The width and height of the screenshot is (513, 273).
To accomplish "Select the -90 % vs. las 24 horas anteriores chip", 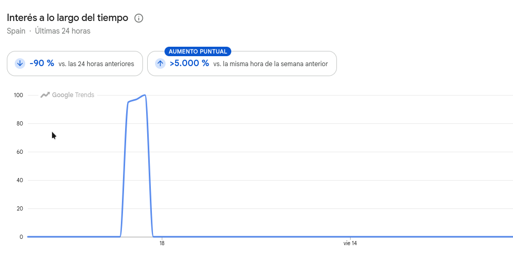I will click(75, 64).
